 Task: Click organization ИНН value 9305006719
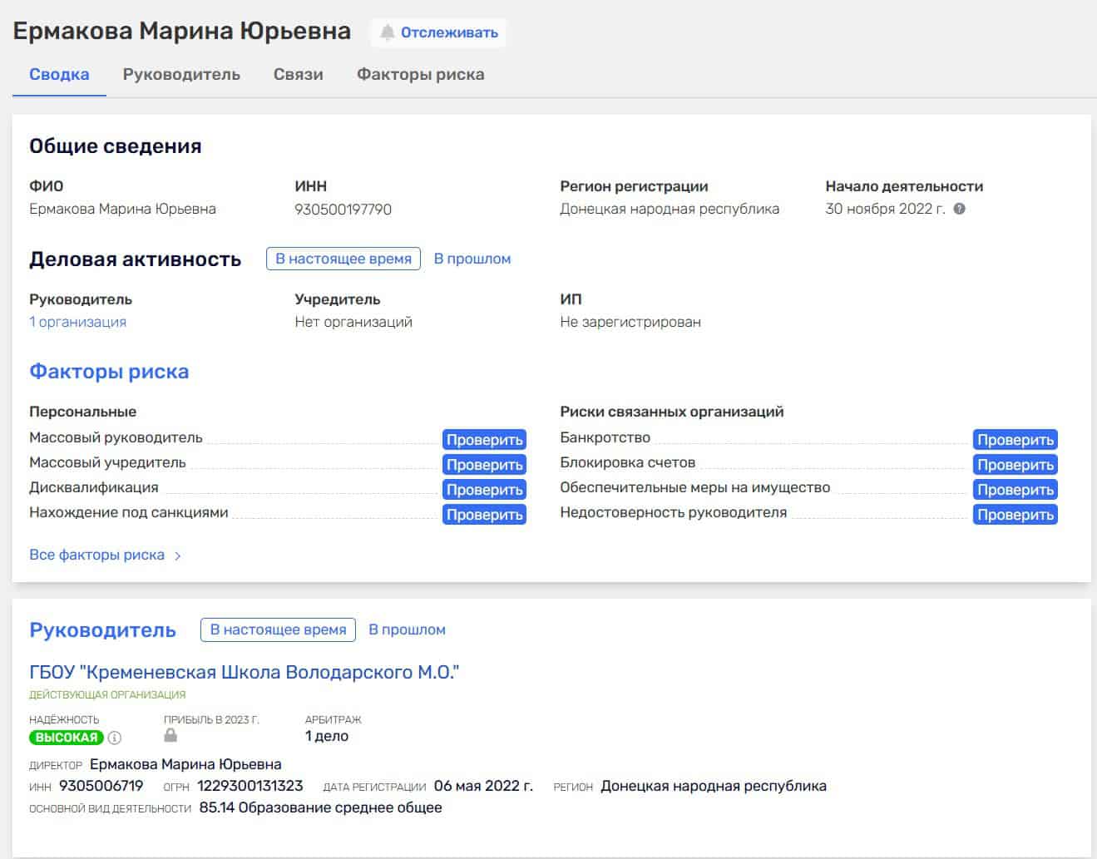101,786
